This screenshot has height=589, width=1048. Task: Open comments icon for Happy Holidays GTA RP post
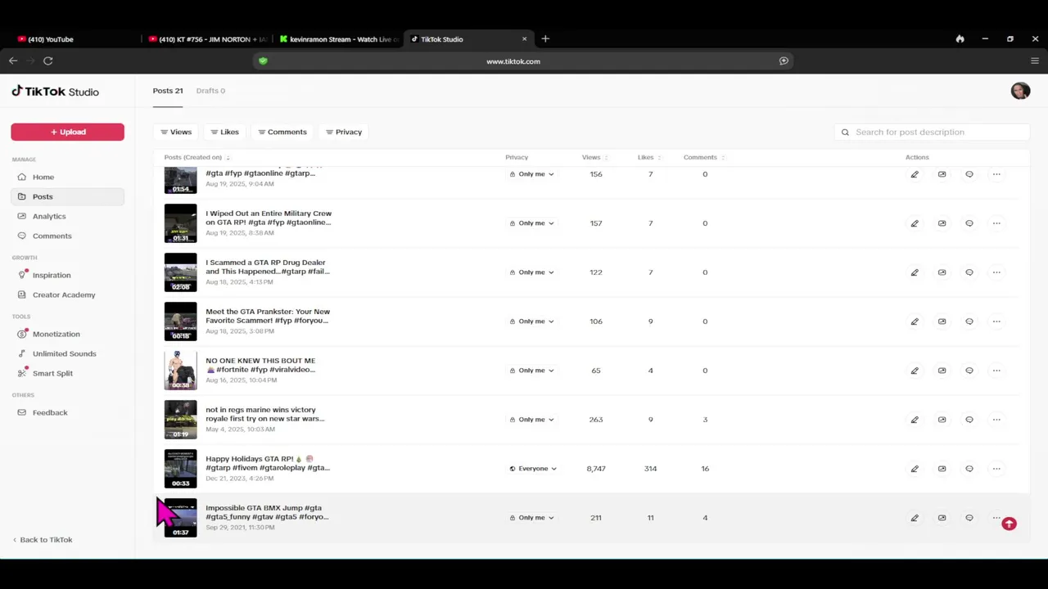point(969,469)
